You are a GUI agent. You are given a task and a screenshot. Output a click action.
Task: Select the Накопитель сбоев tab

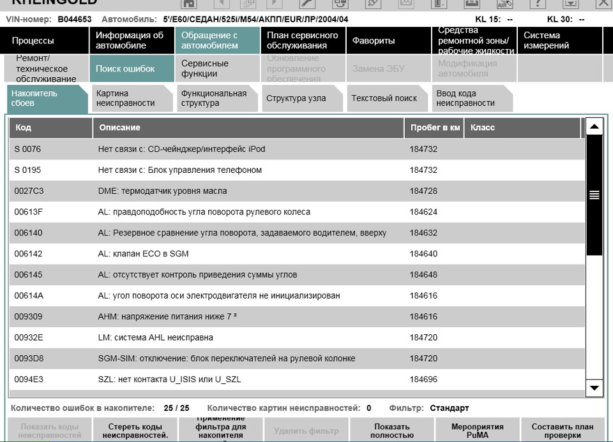point(47,98)
